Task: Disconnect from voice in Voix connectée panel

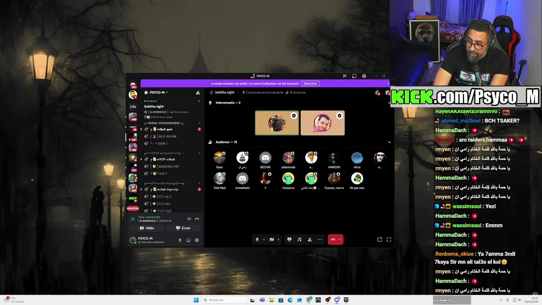Action: 197,219
